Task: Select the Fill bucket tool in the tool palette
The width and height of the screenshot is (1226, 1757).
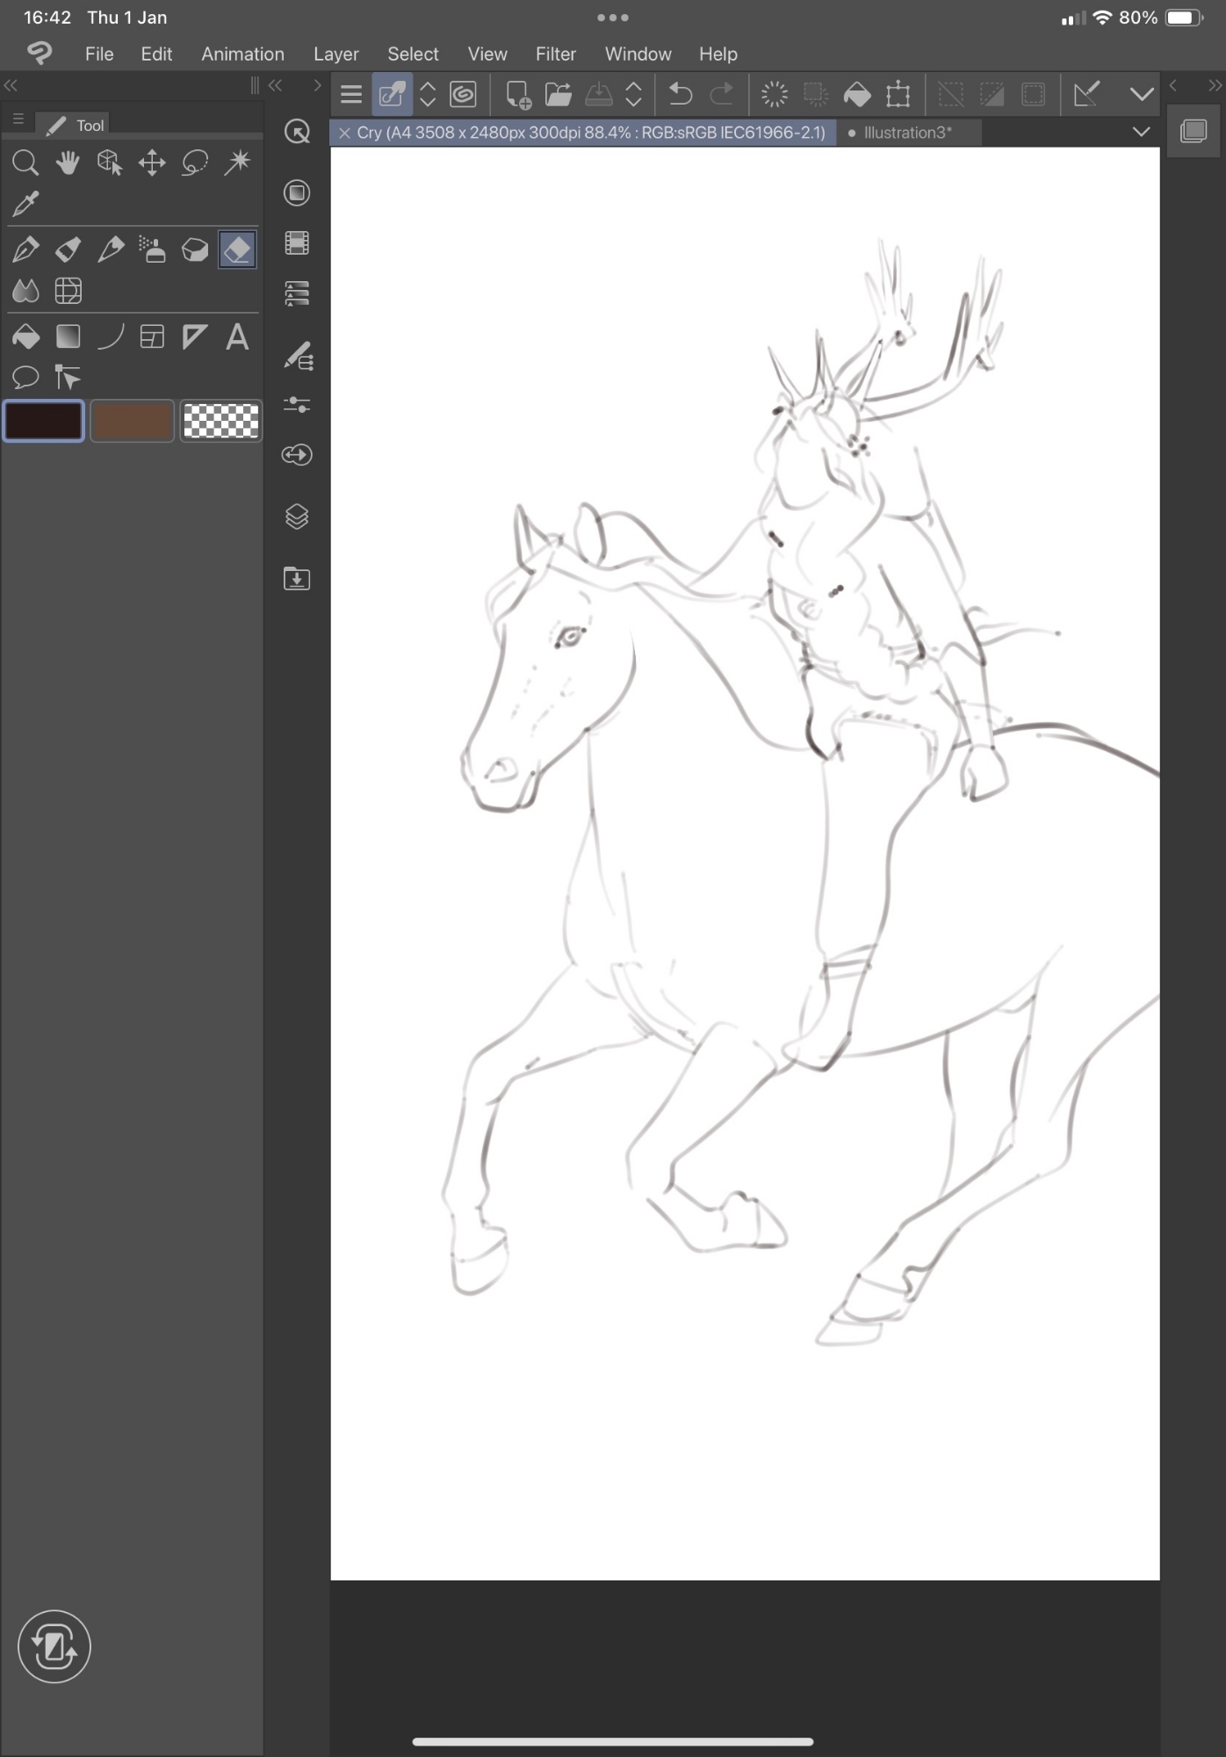Action: (x=25, y=336)
